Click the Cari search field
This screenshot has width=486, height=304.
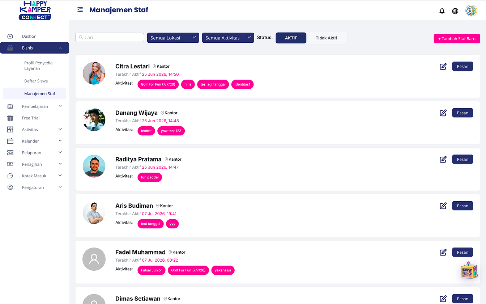pos(110,37)
